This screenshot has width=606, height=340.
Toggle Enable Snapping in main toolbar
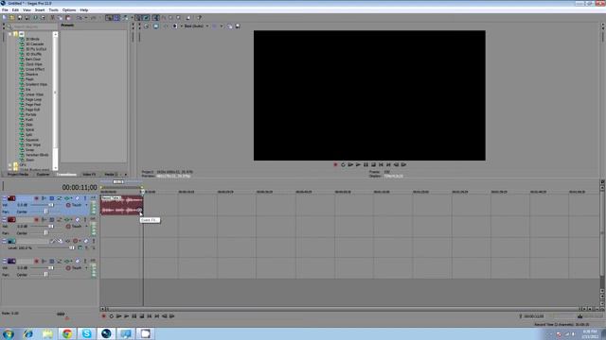click(x=109, y=18)
